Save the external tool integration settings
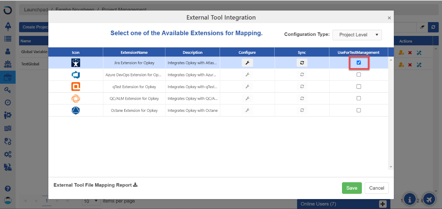This screenshot has width=442, height=209. (352, 188)
